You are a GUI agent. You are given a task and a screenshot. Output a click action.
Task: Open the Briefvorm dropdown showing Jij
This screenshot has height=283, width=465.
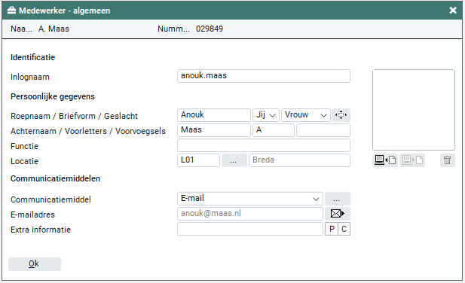click(x=266, y=115)
